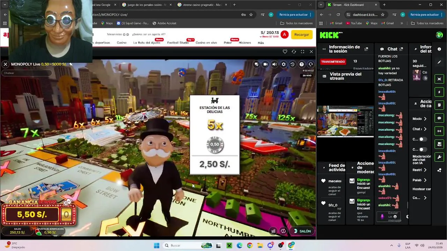
Task: Expand the Restri... option chevron
Action: click(x=425, y=170)
